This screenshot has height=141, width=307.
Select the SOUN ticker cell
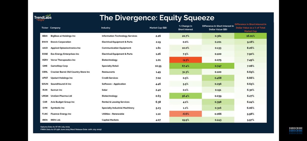(45, 84)
